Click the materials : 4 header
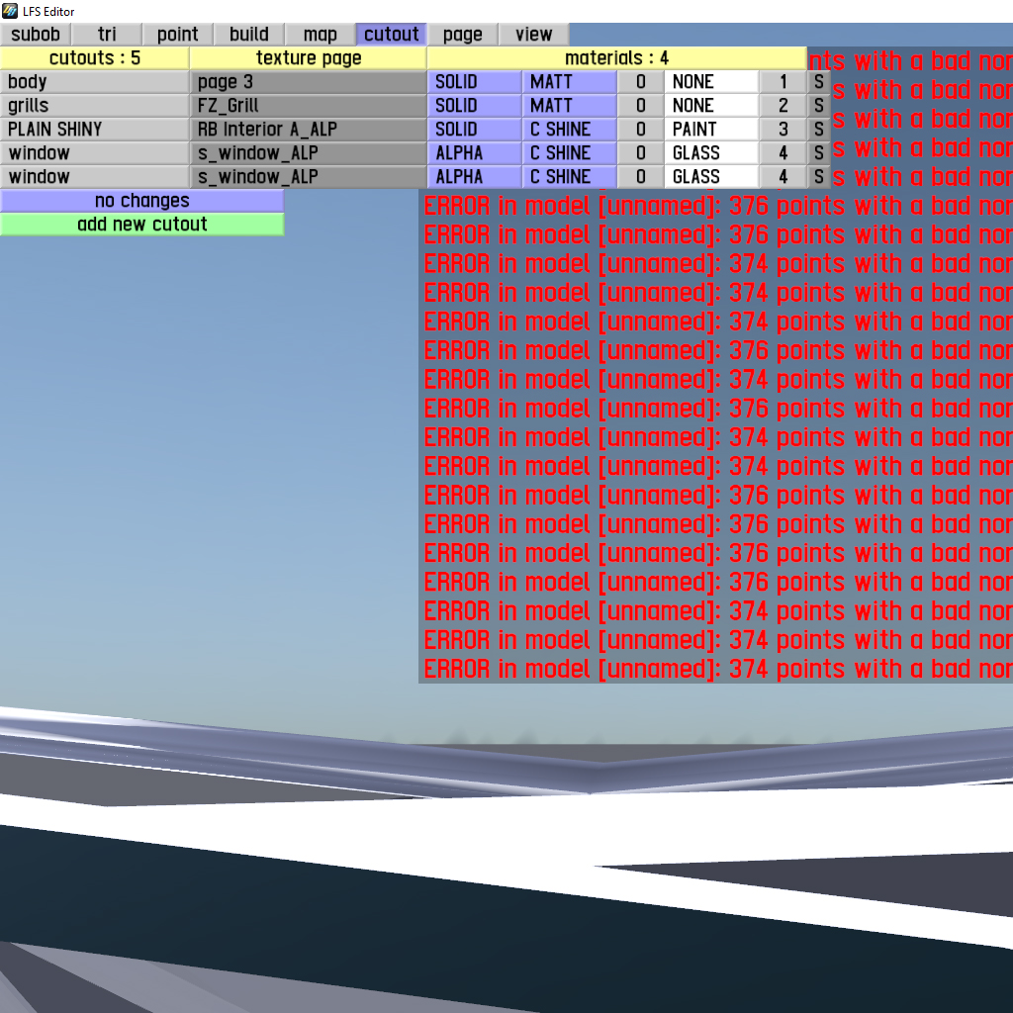 (x=617, y=58)
